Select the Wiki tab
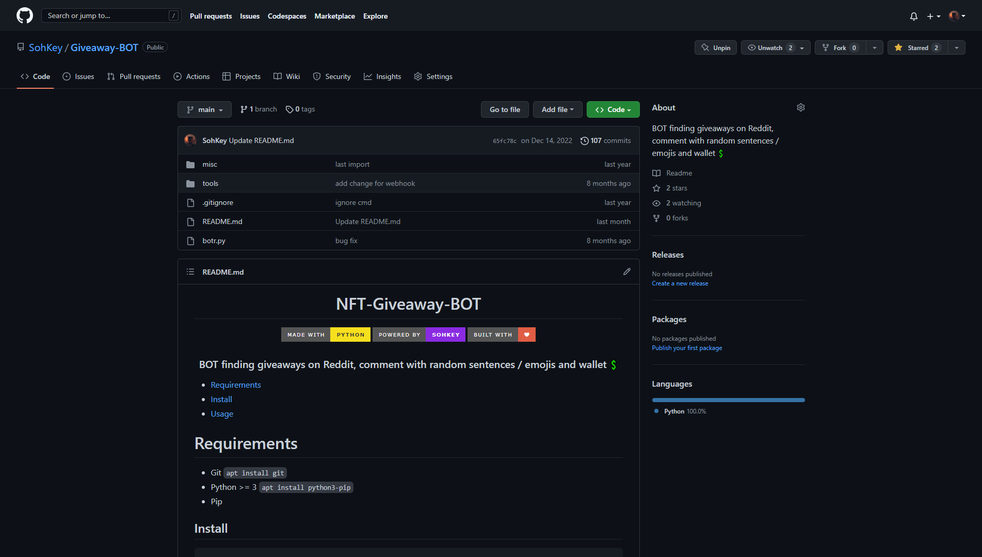 [x=286, y=76]
